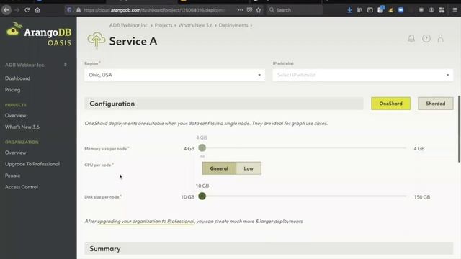Open People in sidebar
Viewport: 461px width, 259px height.
click(13, 176)
